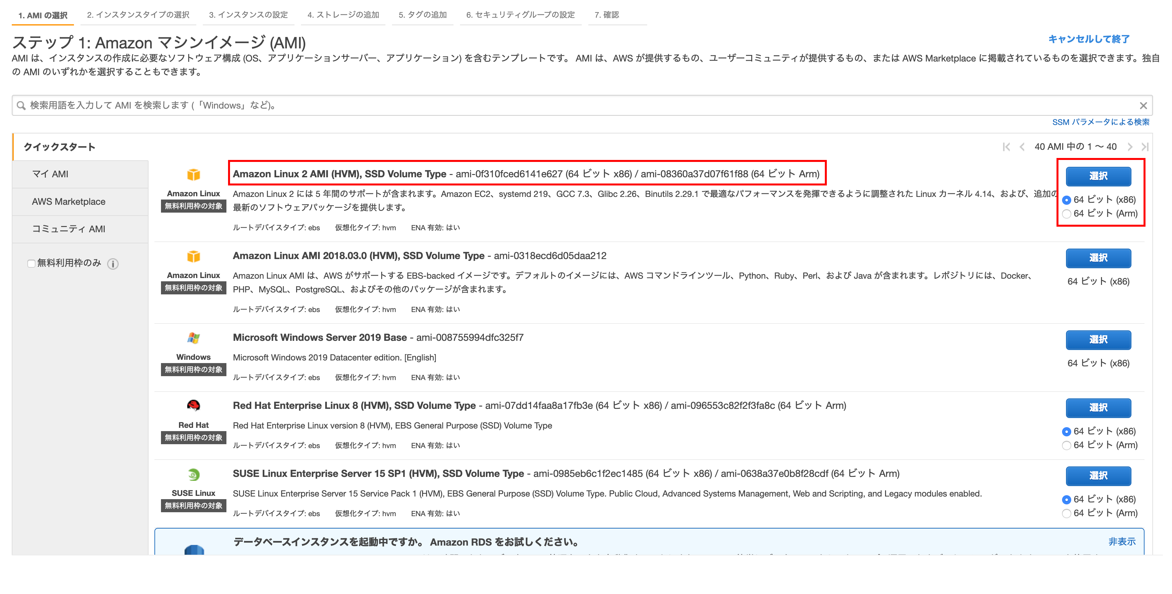1172x594 pixels.
Task: Click the free tier info icon
Action: (x=113, y=264)
